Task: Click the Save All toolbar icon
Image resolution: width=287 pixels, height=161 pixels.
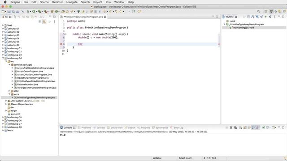Action: click(x=13, y=12)
